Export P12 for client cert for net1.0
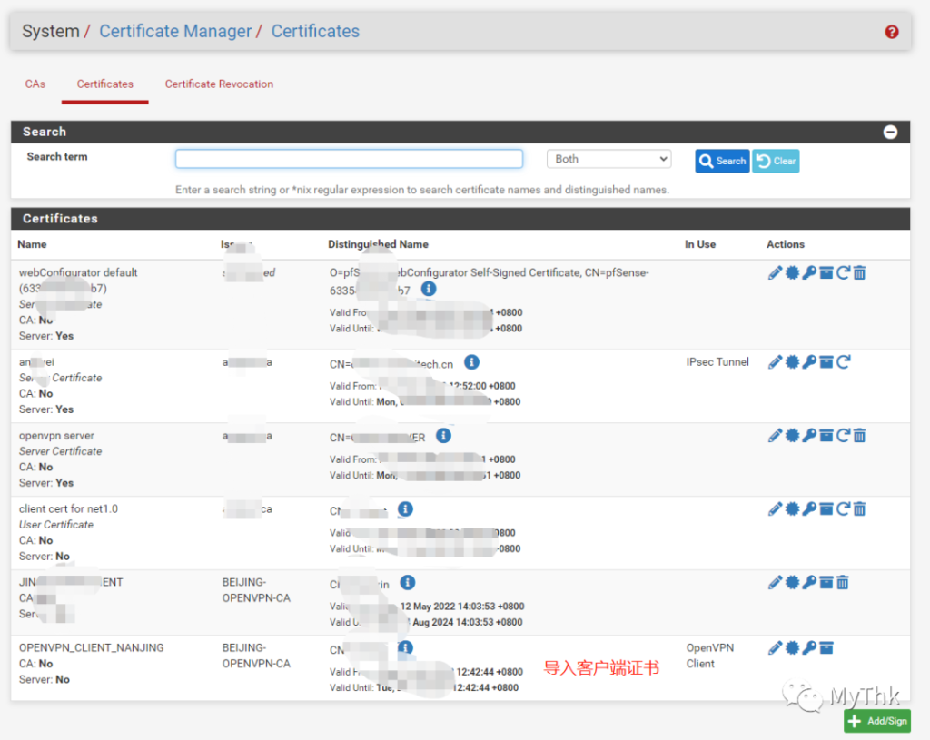Viewport: 930px width, 740px height. (826, 509)
